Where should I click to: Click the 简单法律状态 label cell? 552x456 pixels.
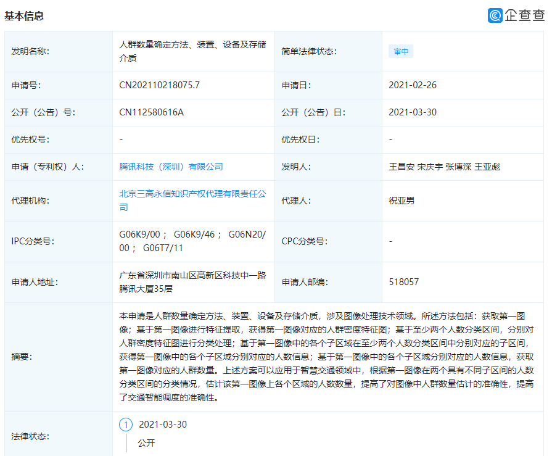(329, 51)
